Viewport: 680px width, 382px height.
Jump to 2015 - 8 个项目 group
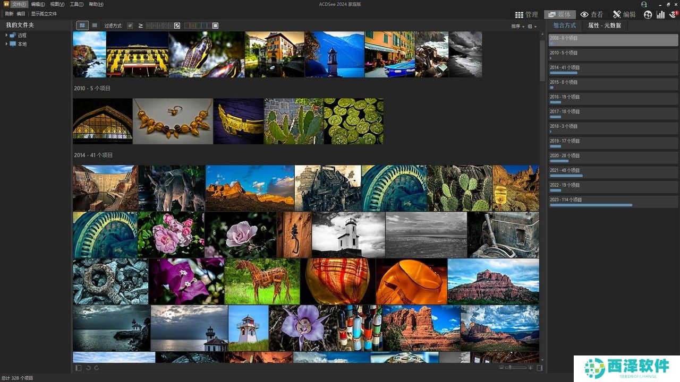coord(613,84)
